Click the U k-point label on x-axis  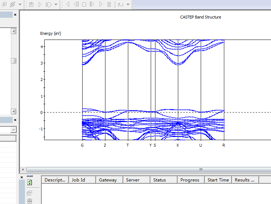click(x=200, y=145)
